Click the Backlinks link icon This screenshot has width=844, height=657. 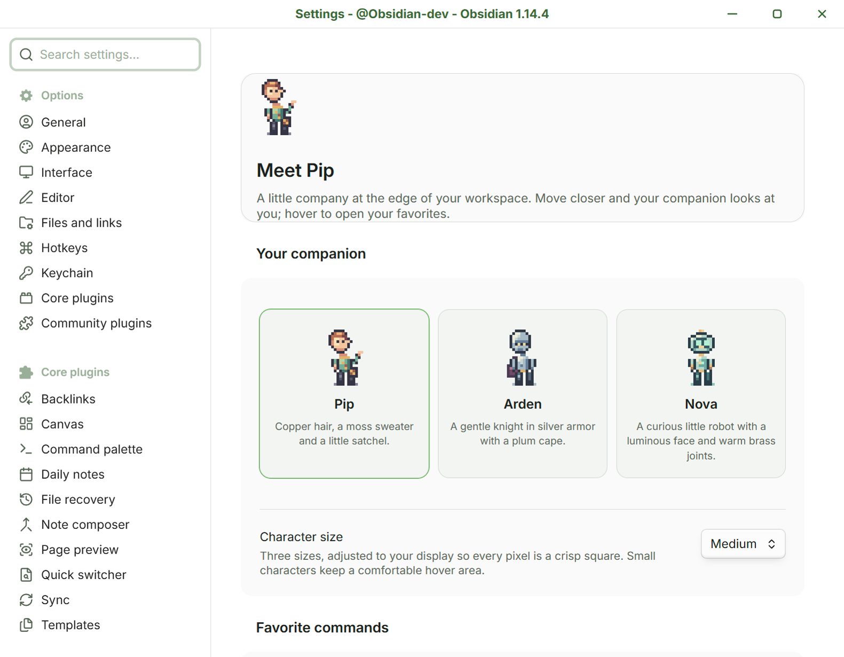(26, 399)
